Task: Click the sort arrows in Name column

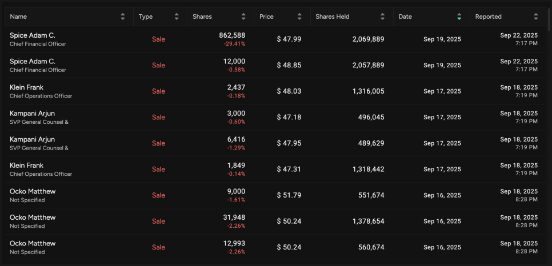Action: pos(123,17)
